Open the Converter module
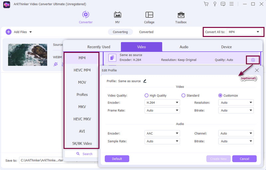The image size is (266, 170). click(x=86, y=17)
